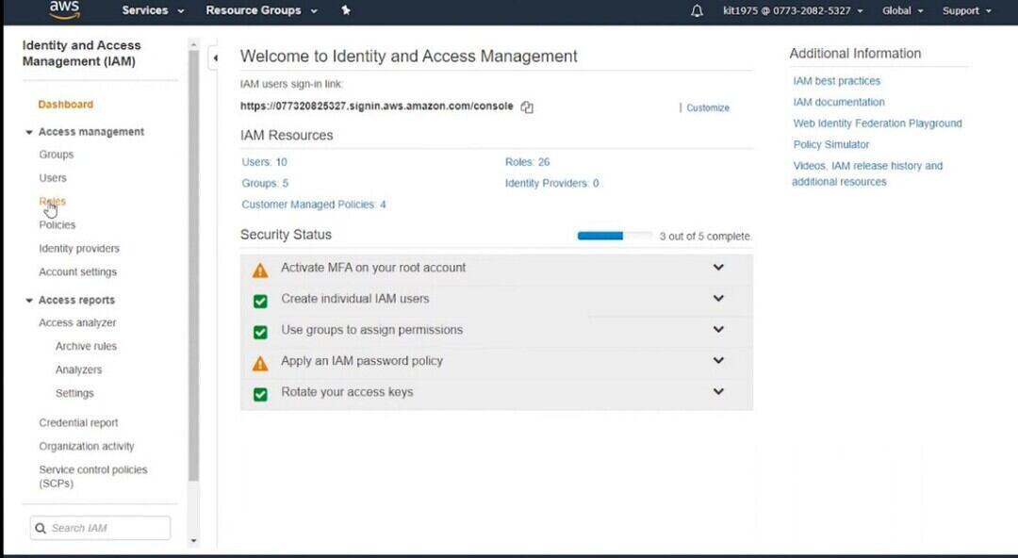Collapse the sidebar with arrow handle
The height and width of the screenshot is (558, 1018).
point(214,57)
